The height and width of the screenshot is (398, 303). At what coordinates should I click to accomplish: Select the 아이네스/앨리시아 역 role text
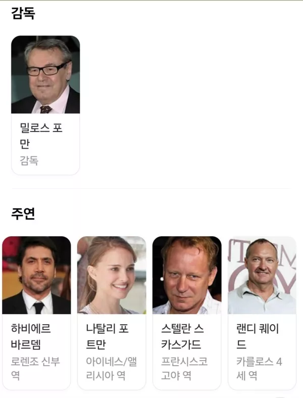coord(111,368)
